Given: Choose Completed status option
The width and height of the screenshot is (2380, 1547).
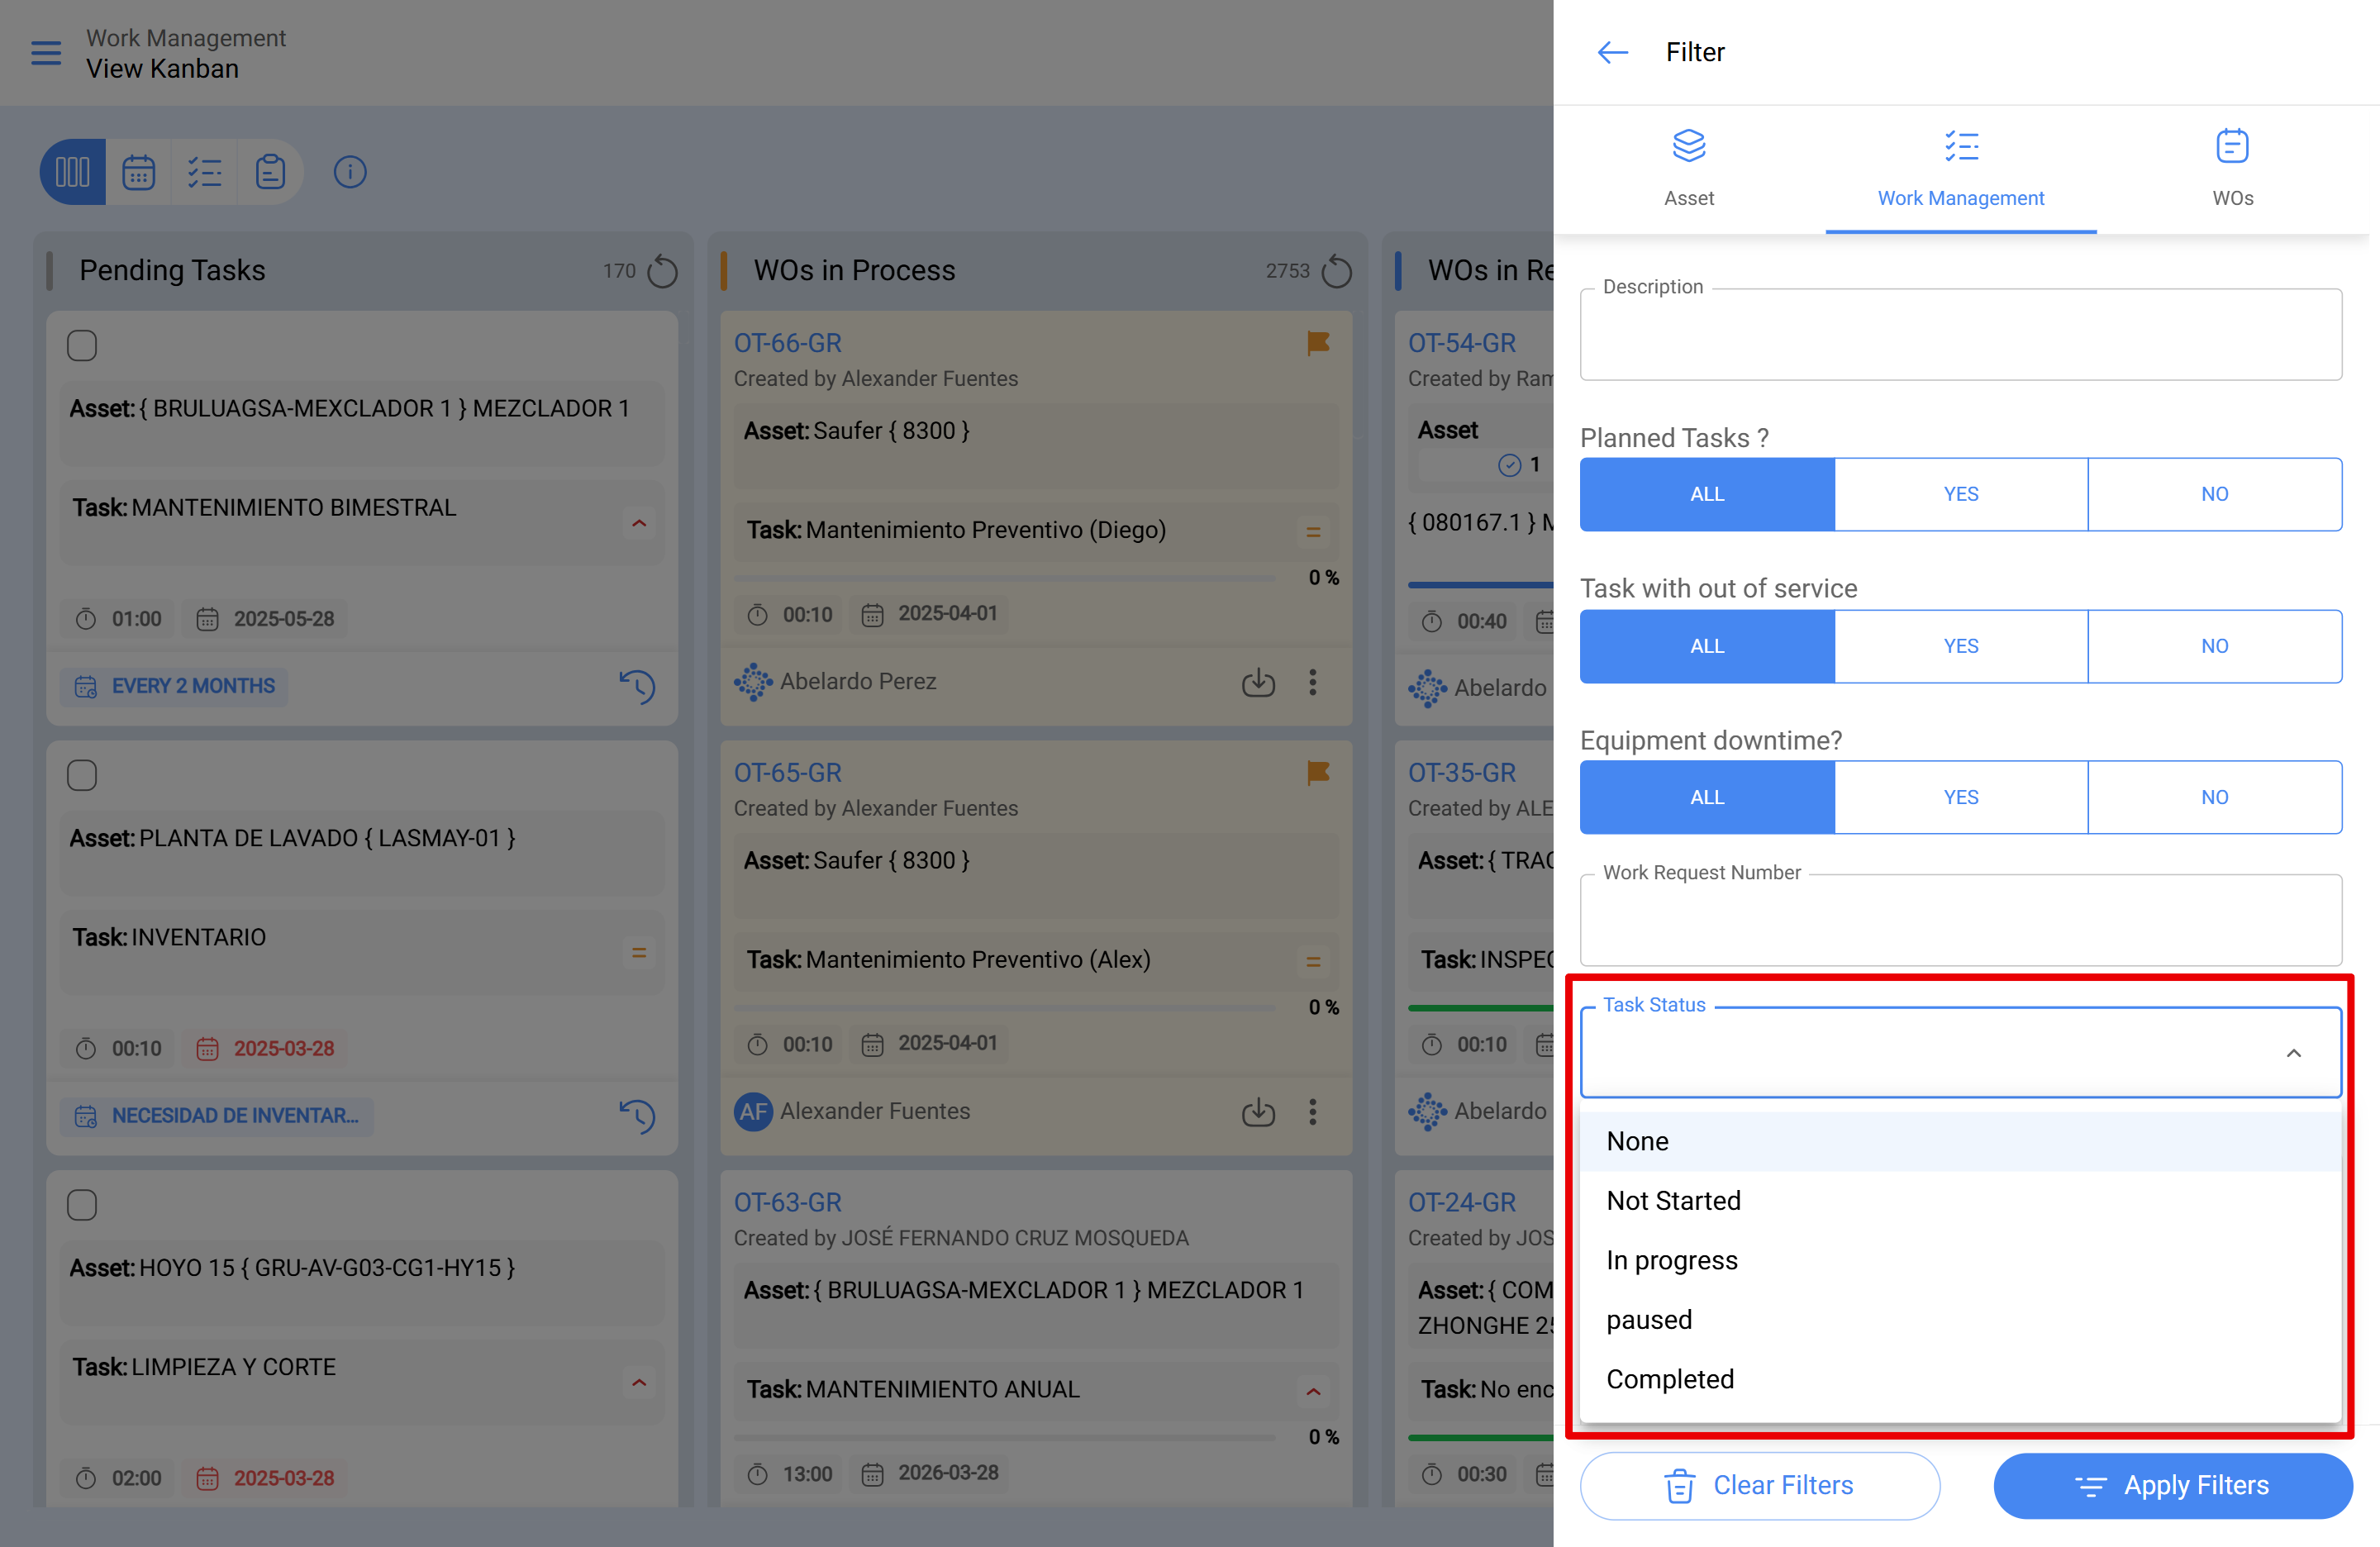Looking at the screenshot, I should [x=1960, y=1379].
